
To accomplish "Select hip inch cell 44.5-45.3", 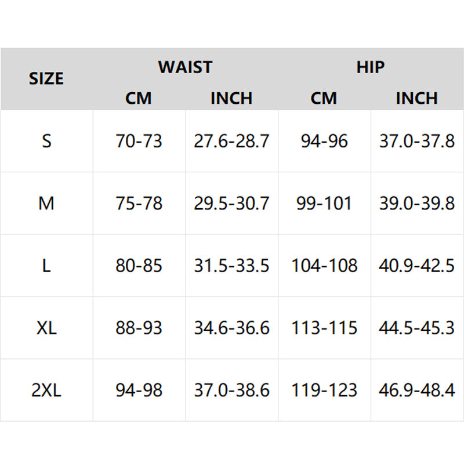I will [x=416, y=328].
